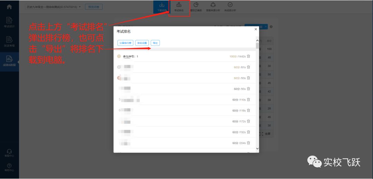Delete the 60分 /204s ranking entry

click(x=248, y=143)
